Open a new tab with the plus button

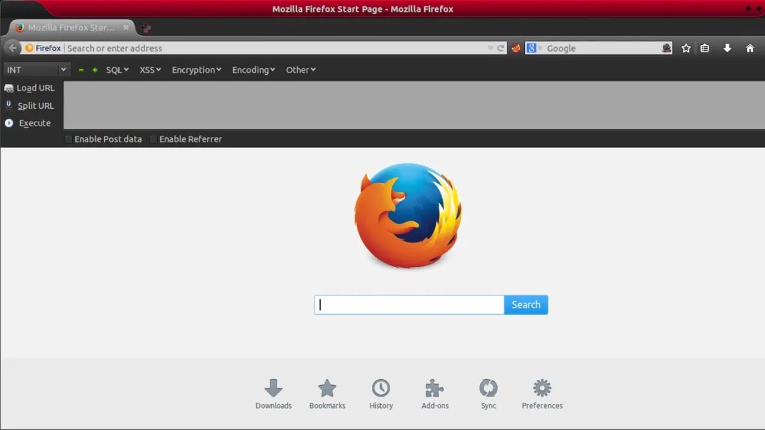146,27
